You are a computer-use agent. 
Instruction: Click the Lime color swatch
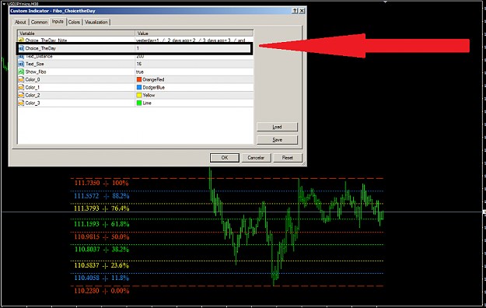(139, 103)
